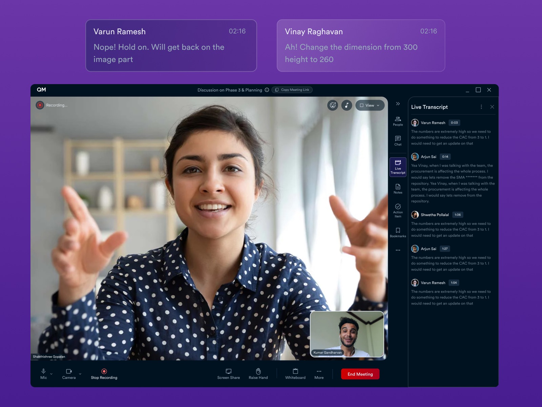Click Shwetha Pollalal avatar

point(415,215)
